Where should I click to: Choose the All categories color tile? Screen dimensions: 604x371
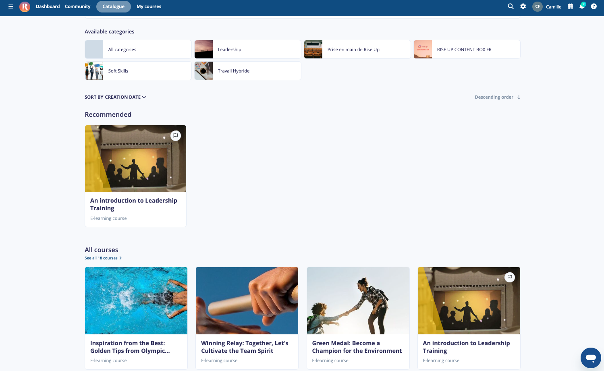[94, 50]
